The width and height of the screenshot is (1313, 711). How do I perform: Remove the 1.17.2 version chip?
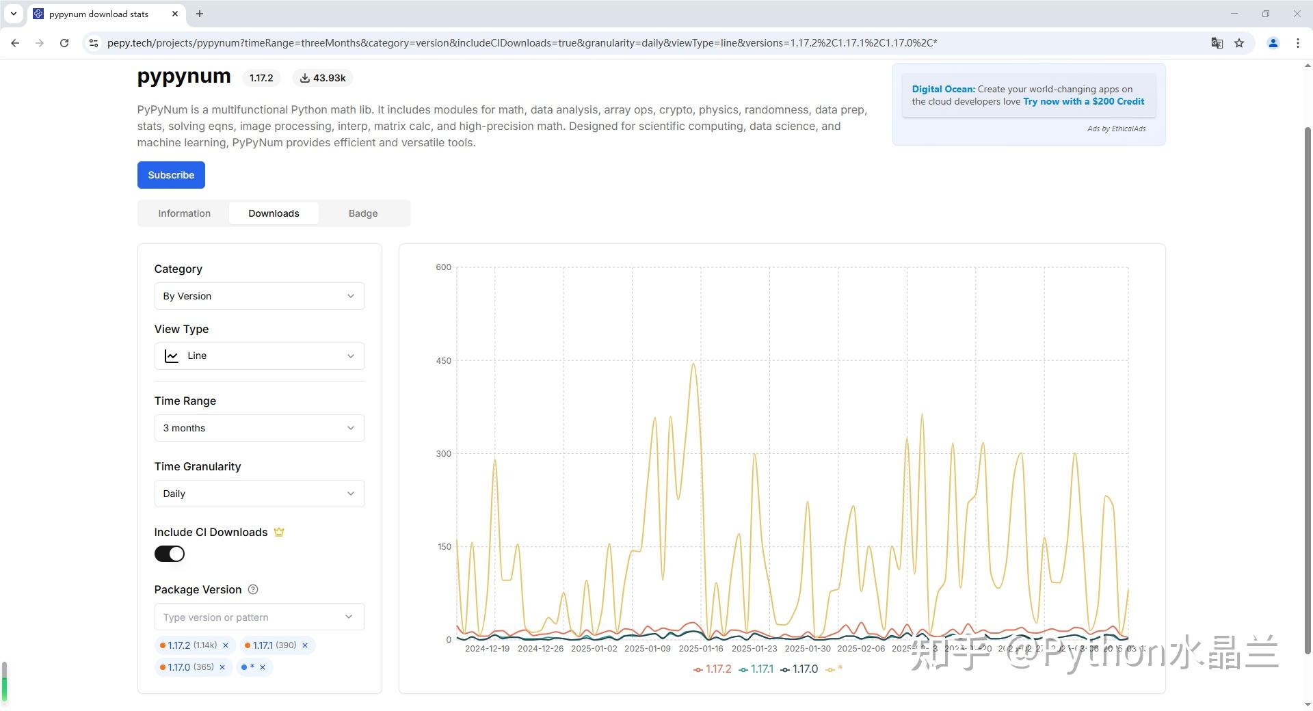pos(226,645)
